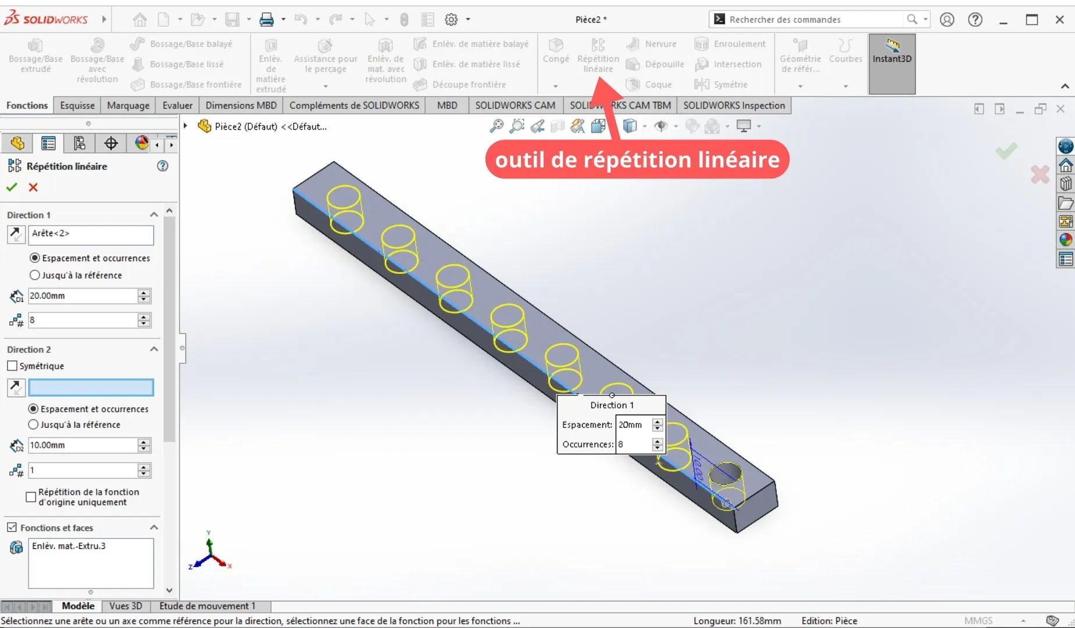Toggle the Fonctions et faces checkbox
The image size is (1075, 628).
click(12, 527)
